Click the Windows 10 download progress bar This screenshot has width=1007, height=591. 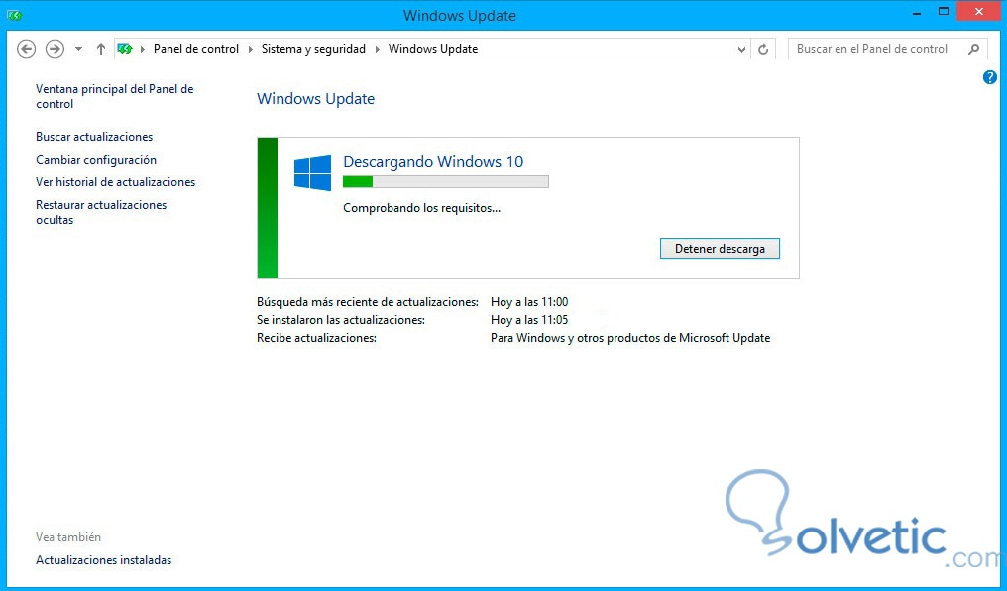tap(446, 181)
